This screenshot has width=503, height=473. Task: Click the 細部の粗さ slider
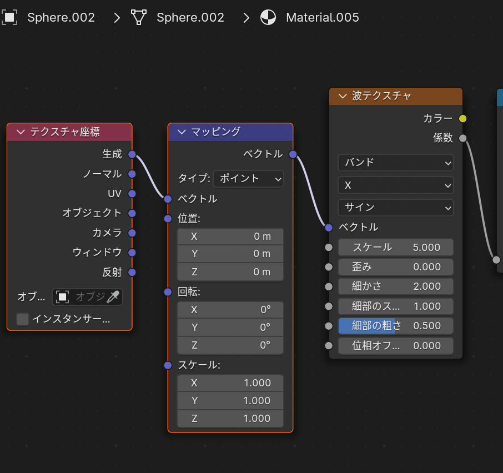(x=395, y=326)
